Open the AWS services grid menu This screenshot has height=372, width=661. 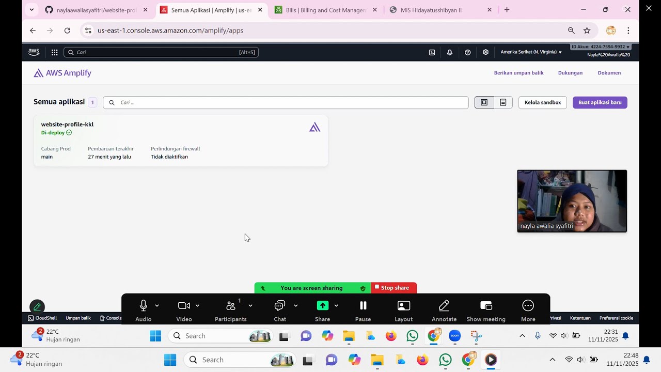(x=54, y=52)
